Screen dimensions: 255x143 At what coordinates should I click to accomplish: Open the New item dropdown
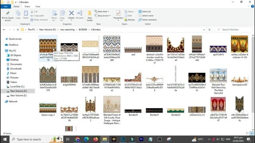[102, 12]
